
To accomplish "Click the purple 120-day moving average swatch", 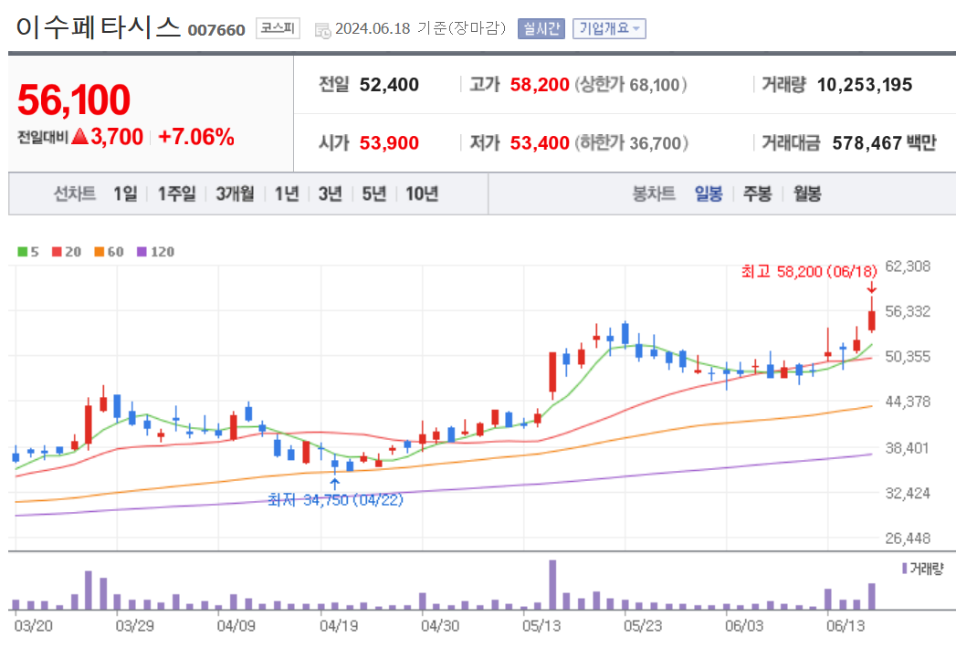I will pos(142,252).
